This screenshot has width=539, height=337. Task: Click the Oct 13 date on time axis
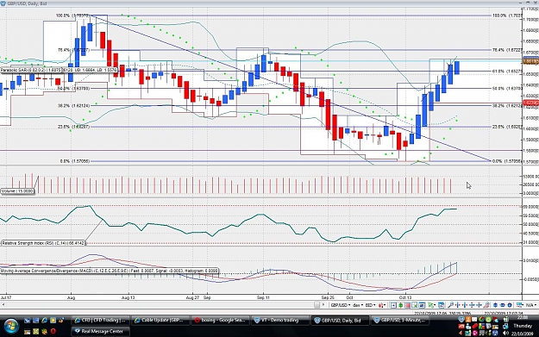tap(405, 297)
